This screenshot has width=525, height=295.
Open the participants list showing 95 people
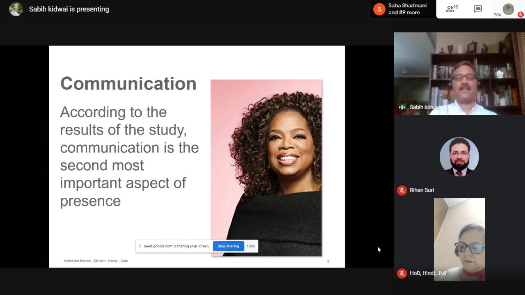pos(452,9)
